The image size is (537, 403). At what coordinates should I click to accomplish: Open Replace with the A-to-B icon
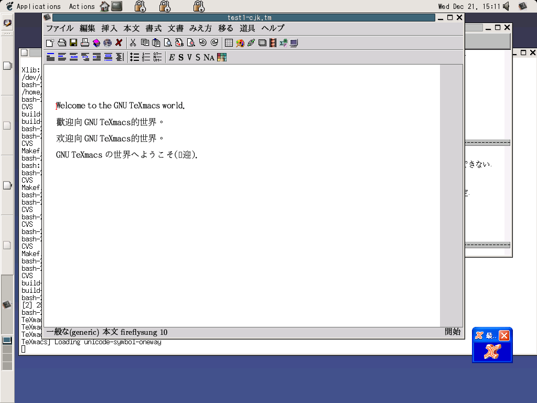(x=179, y=43)
